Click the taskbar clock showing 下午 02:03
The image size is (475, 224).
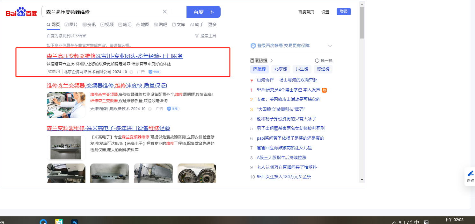[454, 220]
